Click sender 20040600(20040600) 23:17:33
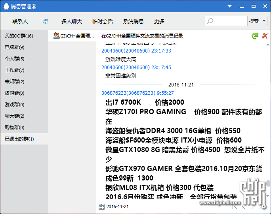Viewport: 271px width, 214px height. [136, 51]
